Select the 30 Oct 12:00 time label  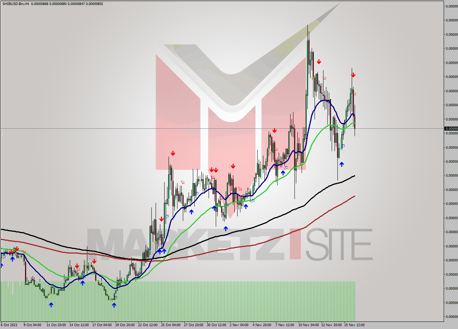216,325
